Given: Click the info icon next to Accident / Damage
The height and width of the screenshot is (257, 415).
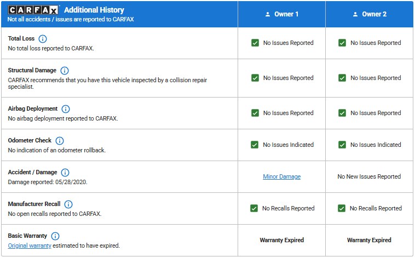Looking at the screenshot, I should (65, 173).
